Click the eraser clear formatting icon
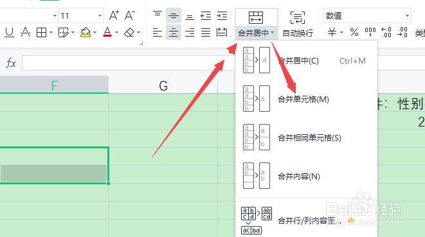The image size is (425, 237). (x=129, y=33)
